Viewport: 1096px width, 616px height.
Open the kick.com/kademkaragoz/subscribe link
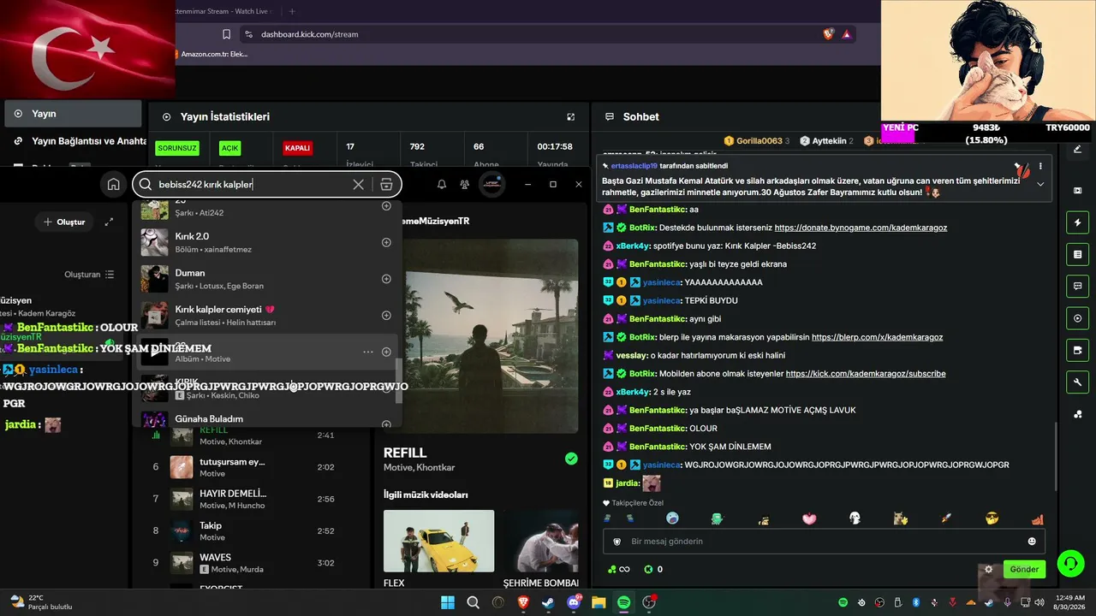tap(865, 374)
